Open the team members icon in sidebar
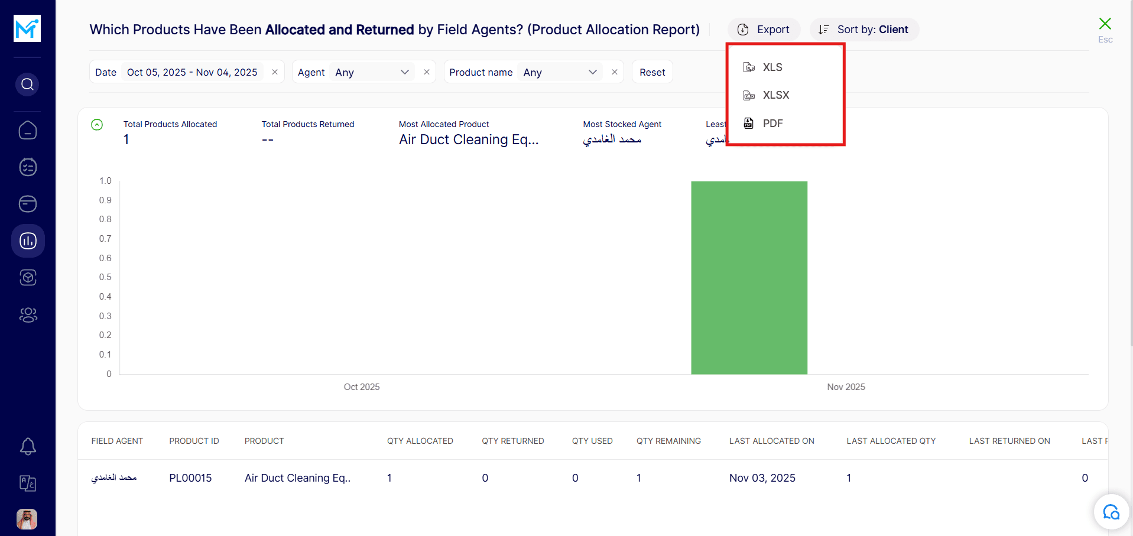 point(28,315)
